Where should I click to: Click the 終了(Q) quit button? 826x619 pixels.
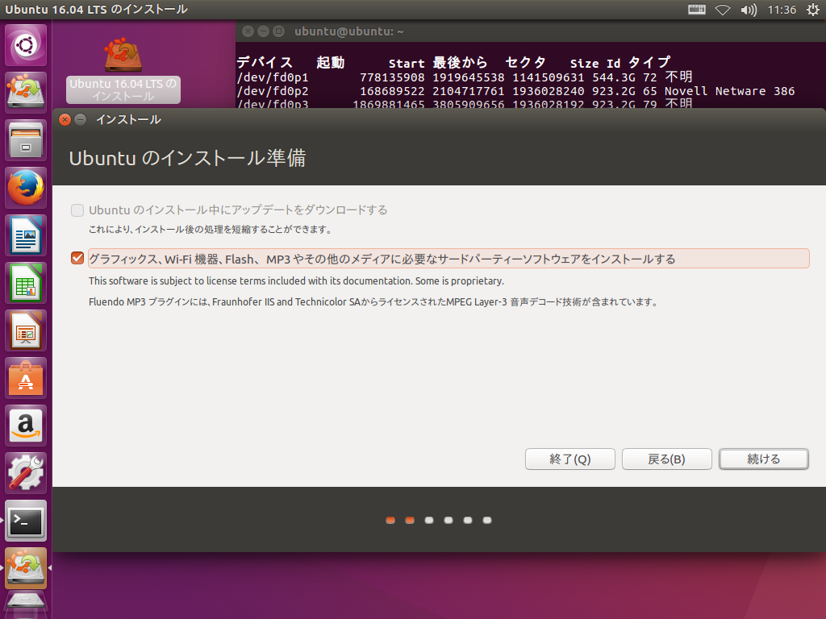(x=570, y=459)
